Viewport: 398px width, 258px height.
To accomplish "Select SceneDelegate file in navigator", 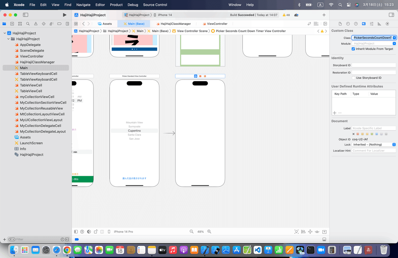I will (32, 50).
